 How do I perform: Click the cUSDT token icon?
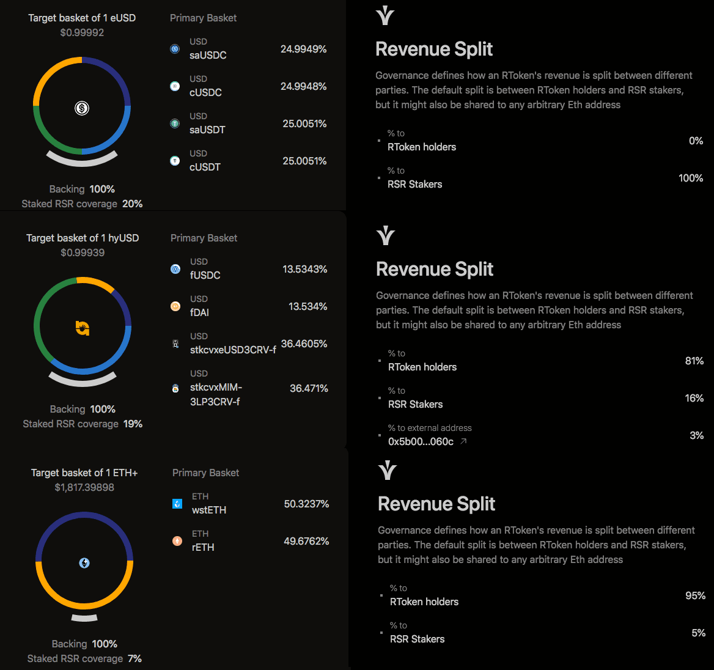tap(175, 161)
